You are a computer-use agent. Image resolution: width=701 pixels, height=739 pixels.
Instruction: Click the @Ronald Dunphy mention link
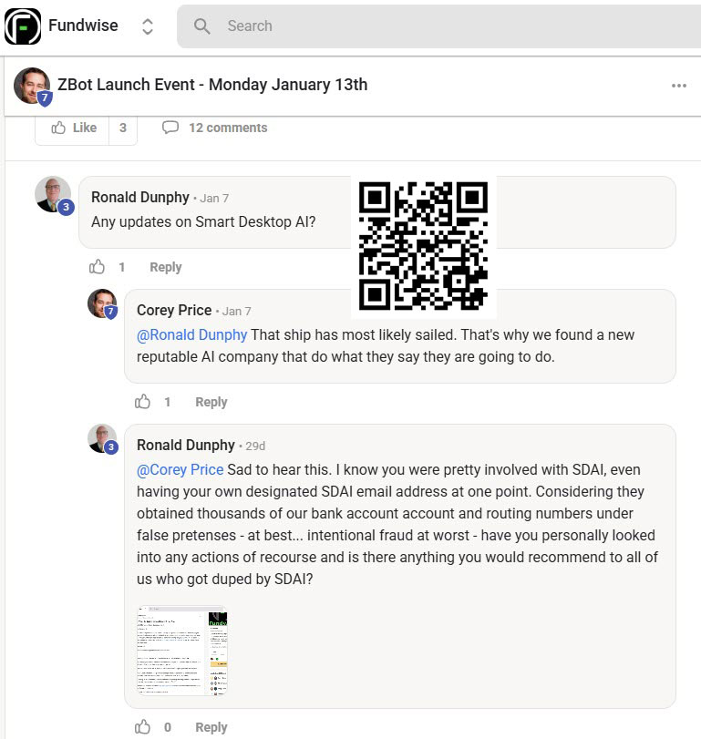191,335
